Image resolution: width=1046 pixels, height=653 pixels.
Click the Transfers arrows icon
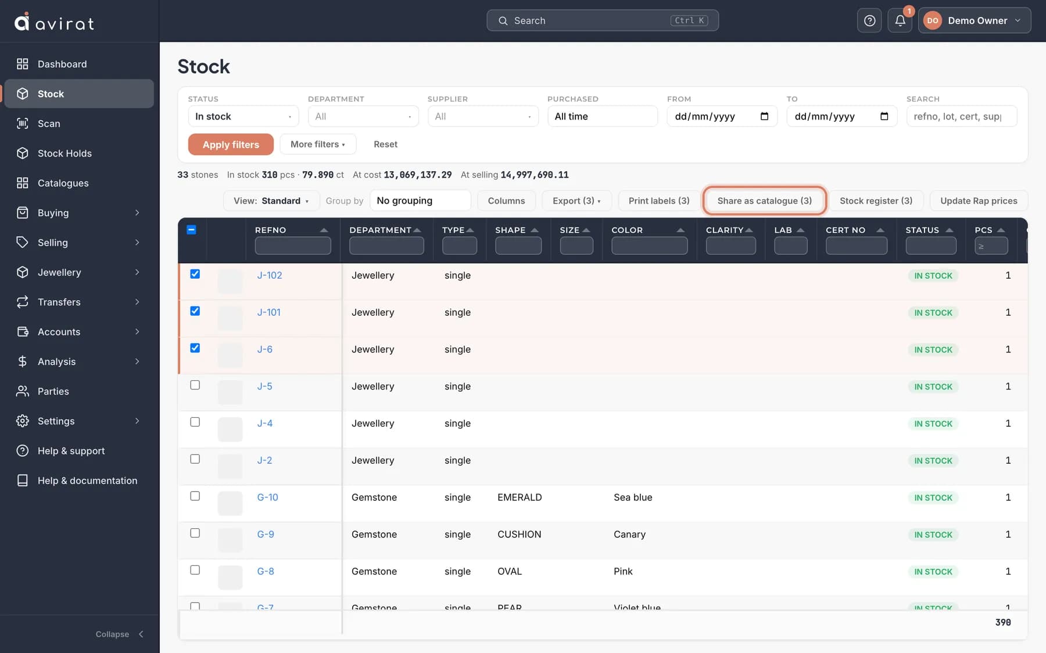[x=22, y=302]
